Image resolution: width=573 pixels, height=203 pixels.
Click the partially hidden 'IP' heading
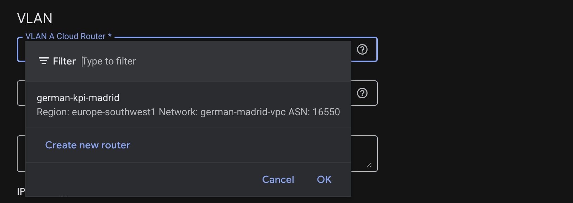pyautogui.click(x=21, y=191)
